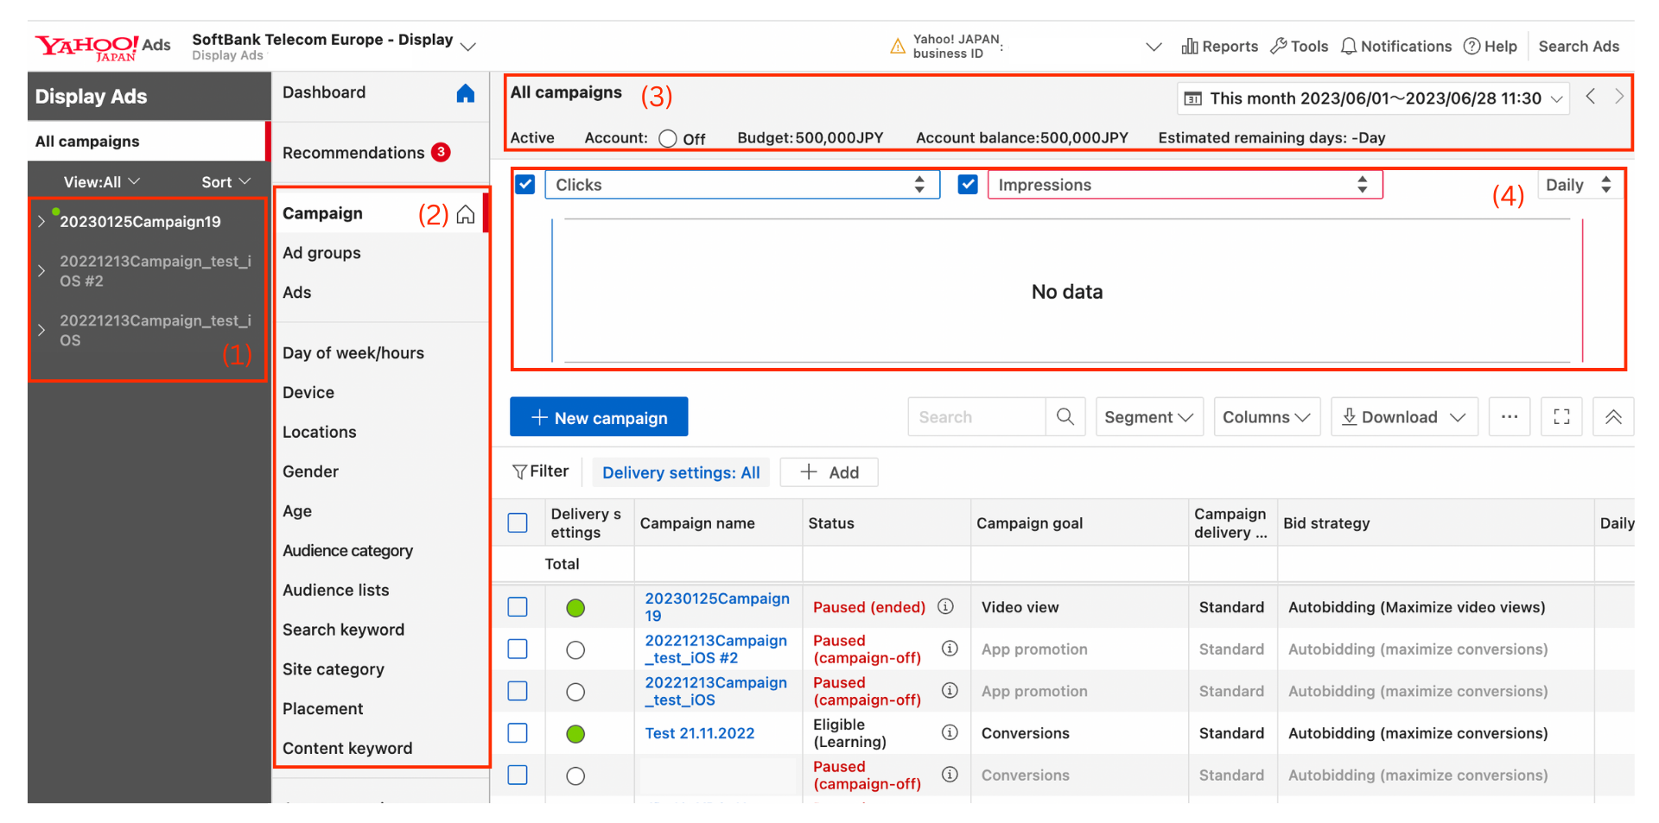
Task: Click in the campaign Search field
Action: [x=976, y=417]
